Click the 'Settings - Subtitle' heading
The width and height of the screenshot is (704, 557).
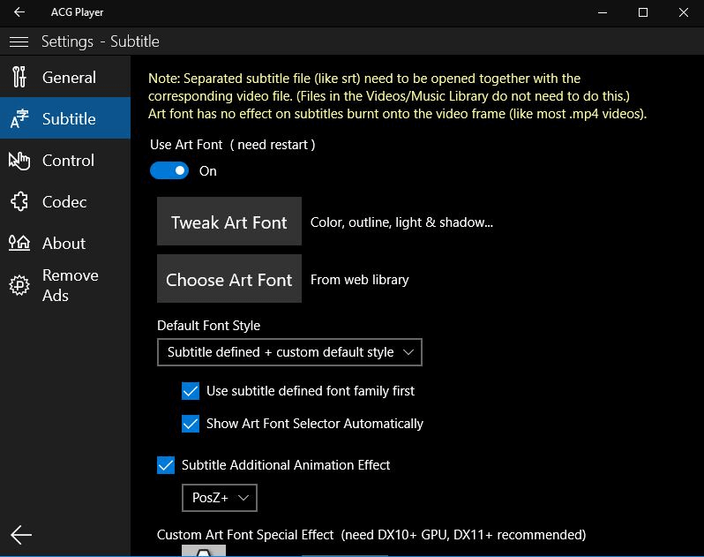coord(100,41)
